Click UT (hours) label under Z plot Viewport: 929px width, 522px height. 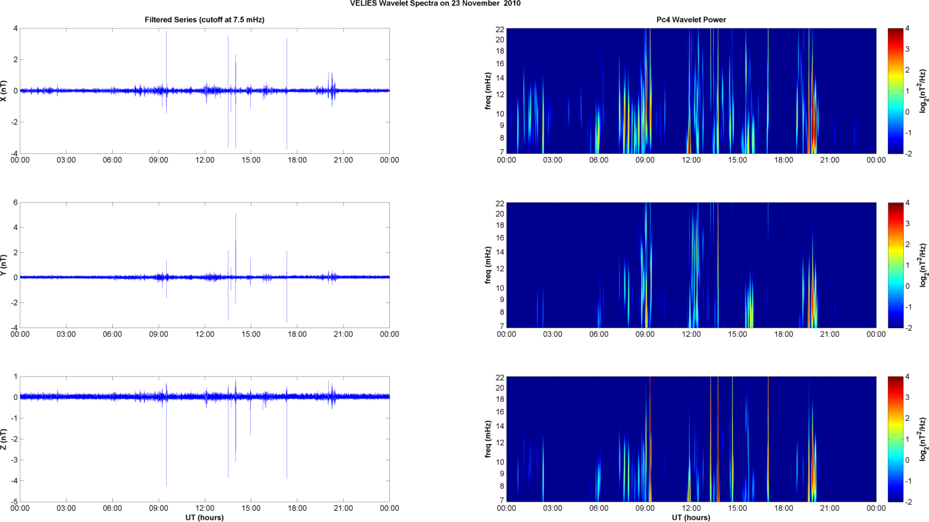[x=204, y=518]
